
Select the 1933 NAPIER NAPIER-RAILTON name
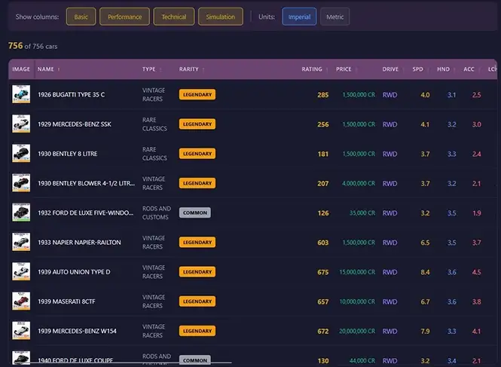79,243
